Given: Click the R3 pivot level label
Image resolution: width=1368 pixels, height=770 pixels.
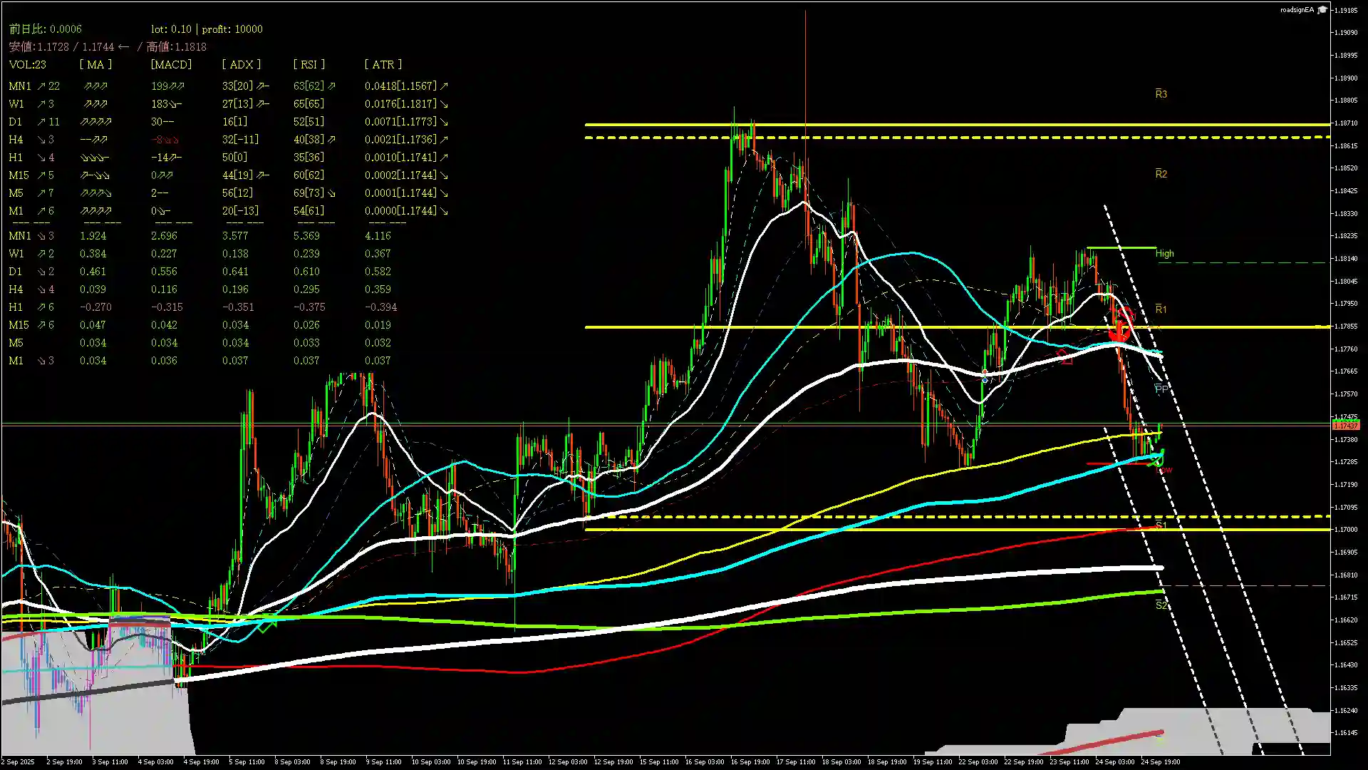Looking at the screenshot, I should (x=1161, y=94).
